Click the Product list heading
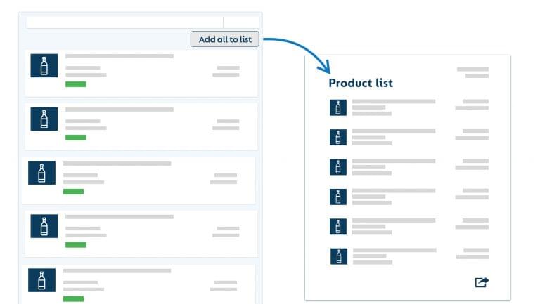This screenshot has width=540, height=304. click(361, 83)
